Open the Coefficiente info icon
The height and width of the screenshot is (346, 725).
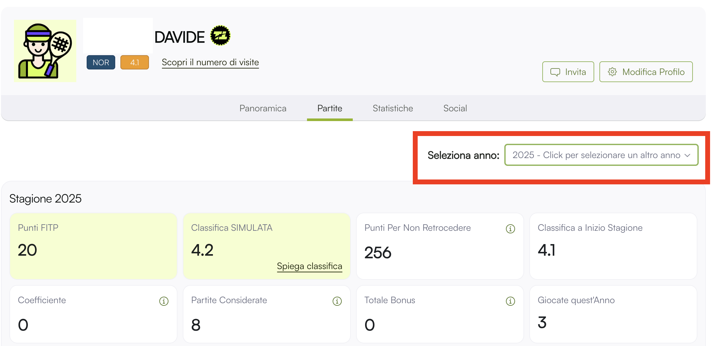pyautogui.click(x=164, y=301)
